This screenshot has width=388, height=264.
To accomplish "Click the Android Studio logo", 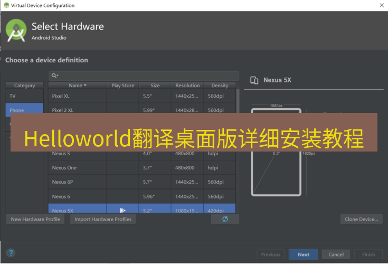I will point(16,30).
